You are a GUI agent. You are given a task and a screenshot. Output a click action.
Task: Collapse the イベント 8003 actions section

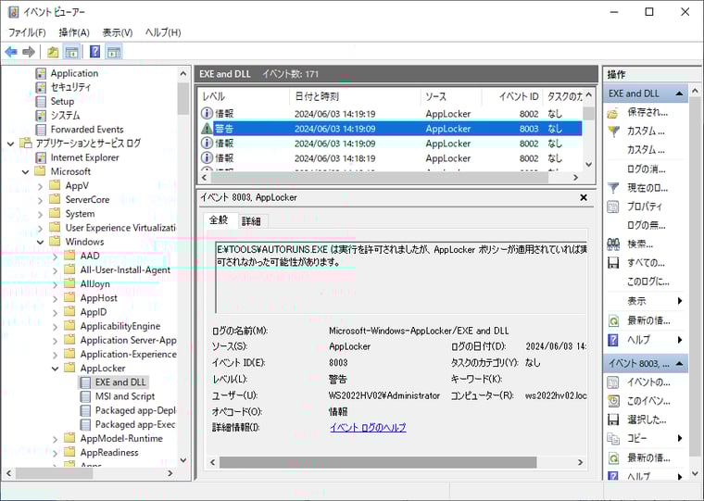(679, 364)
